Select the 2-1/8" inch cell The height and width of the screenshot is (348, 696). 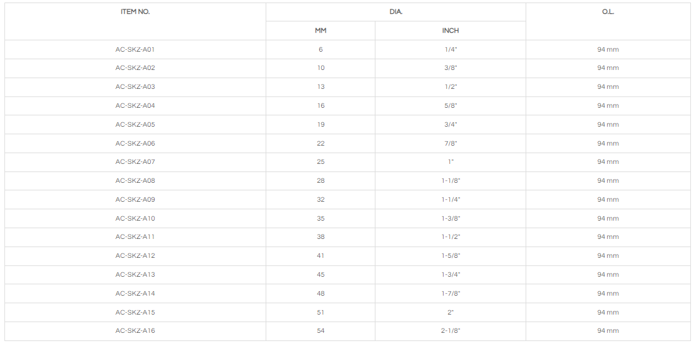click(451, 331)
